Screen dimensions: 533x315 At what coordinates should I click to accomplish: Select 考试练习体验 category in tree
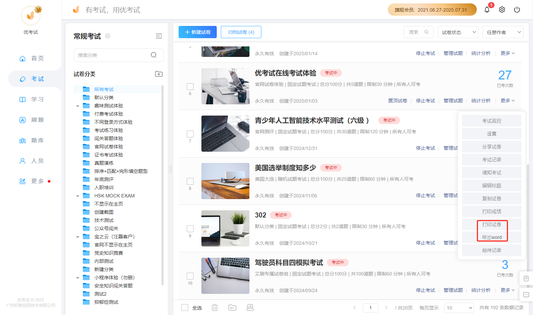click(x=109, y=130)
